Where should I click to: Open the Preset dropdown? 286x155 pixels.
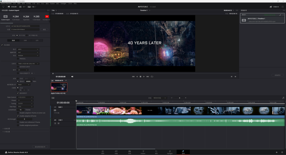tap(25, 100)
